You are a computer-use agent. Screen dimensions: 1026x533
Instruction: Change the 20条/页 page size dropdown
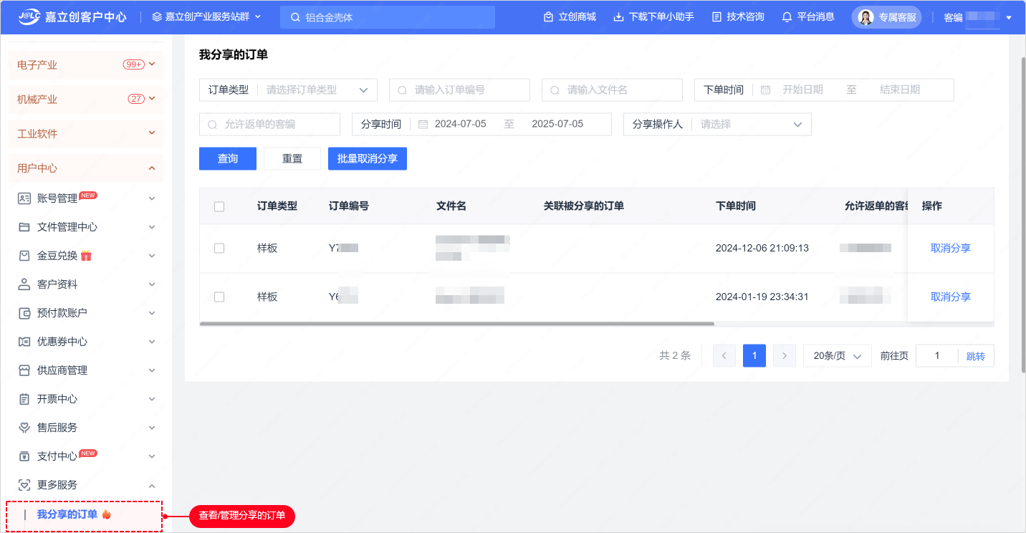[837, 356]
